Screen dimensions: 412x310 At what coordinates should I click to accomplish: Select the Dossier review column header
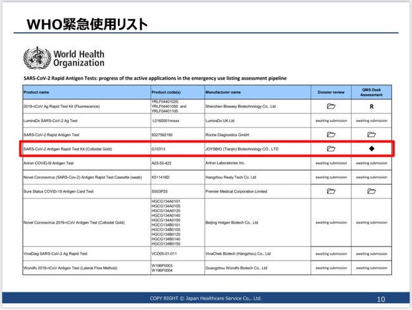(331, 92)
